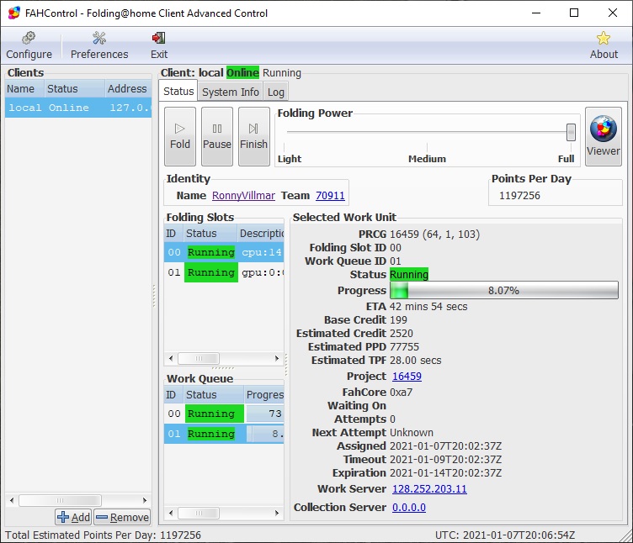Click Work Queue Progress column header
This screenshot has width=633, height=543.
pos(264,395)
